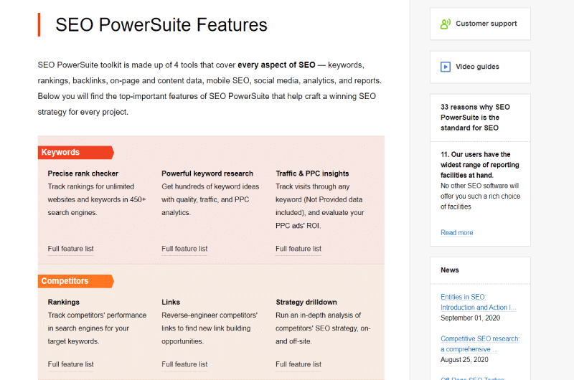Click the September 01, 2020 date
The width and height of the screenshot is (574, 380).
470,318
